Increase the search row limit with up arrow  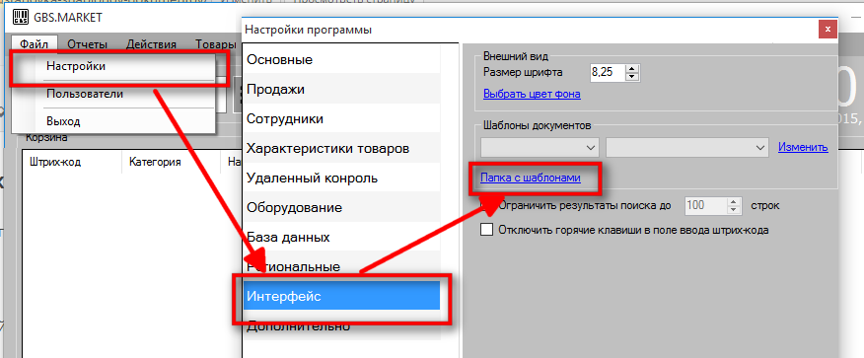[733, 201]
